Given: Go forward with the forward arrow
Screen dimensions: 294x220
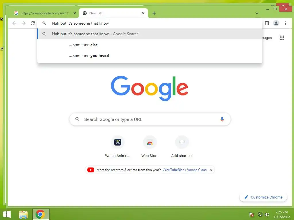Looking at the screenshot, I should [24, 23].
